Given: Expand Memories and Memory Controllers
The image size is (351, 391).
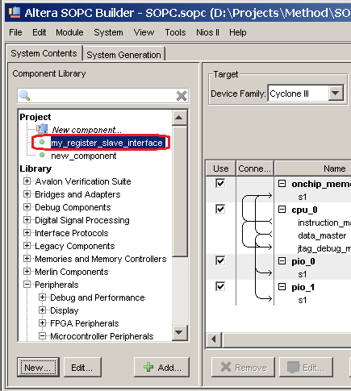Looking at the screenshot, I should [27, 258].
